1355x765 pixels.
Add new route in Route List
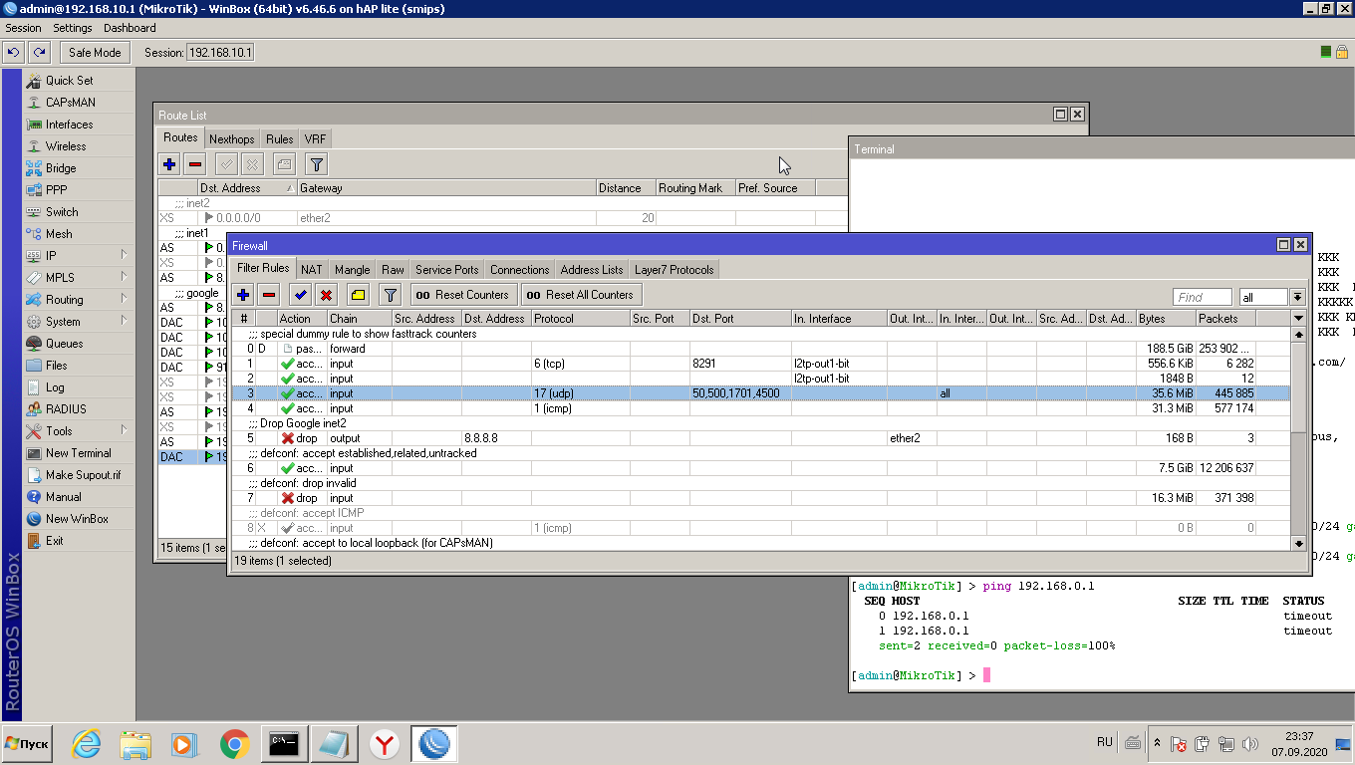tap(170, 164)
